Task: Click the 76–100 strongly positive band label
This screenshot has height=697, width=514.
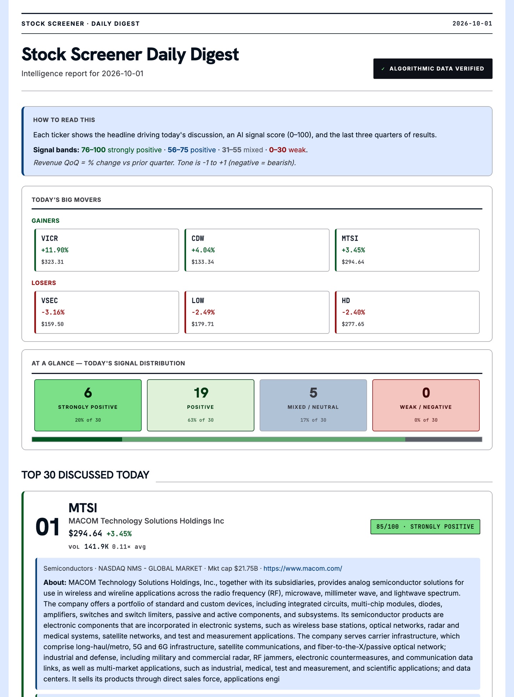Action: pos(121,150)
